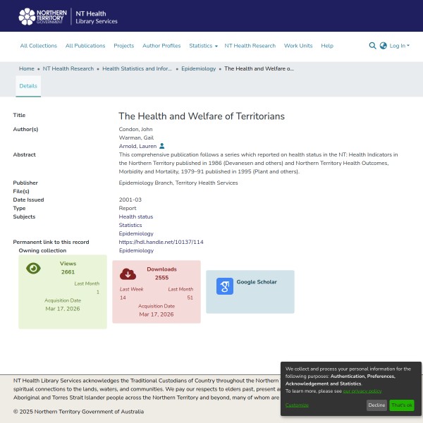Navigate to Home in the breadcrumb
This screenshot has height=423, width=423.
(27, 69)
